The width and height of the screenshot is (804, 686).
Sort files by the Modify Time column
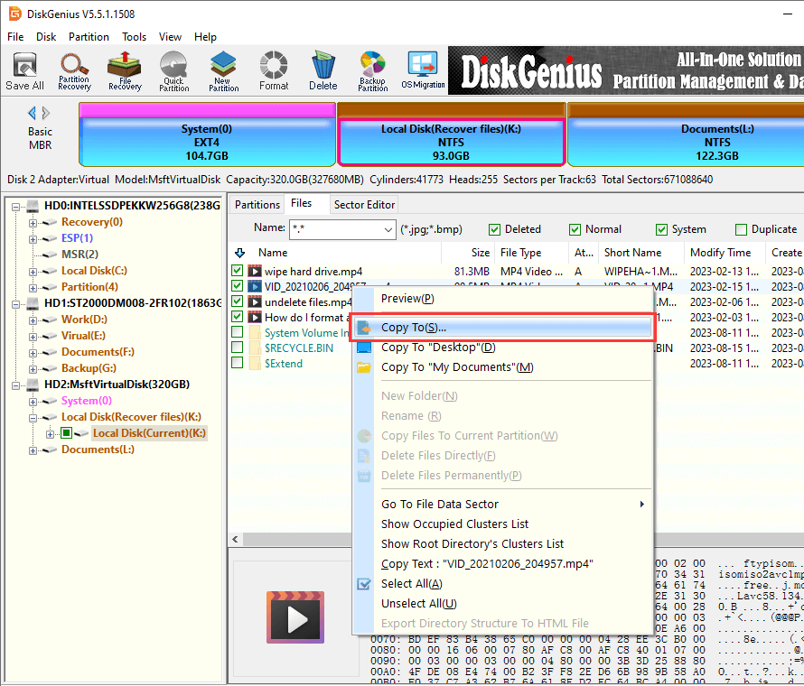point(720,253)
